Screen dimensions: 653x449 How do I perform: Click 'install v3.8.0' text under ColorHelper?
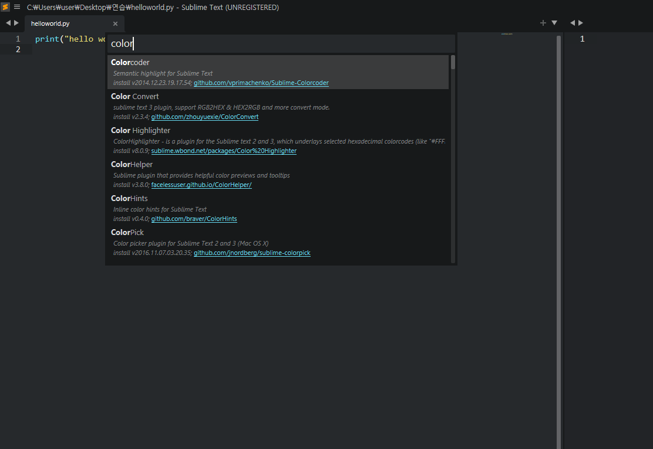[x=131, y=185]
